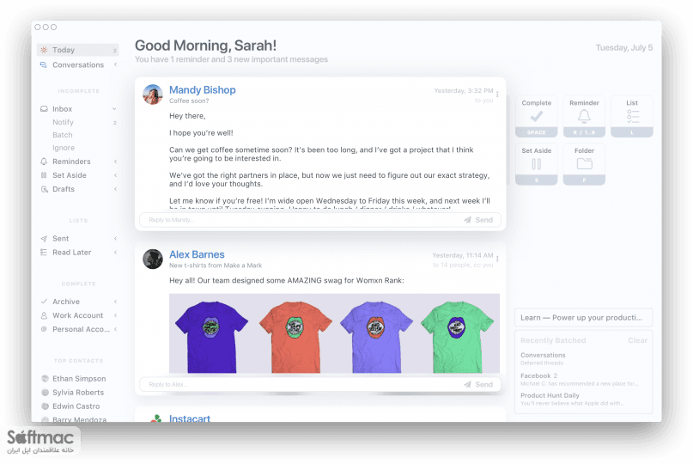The image size is (693, 464).
Task: Open Conversations in the sidebar
Action: 78,65
